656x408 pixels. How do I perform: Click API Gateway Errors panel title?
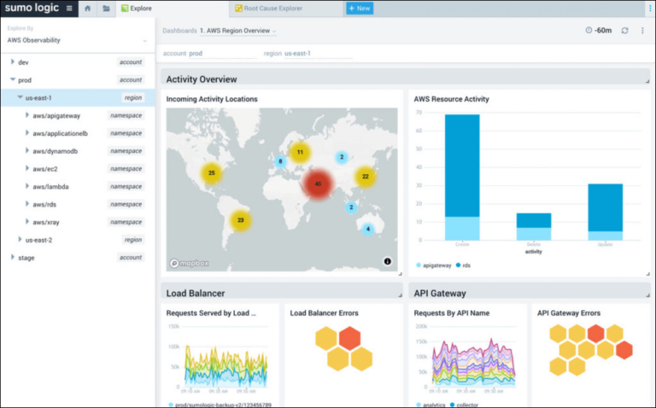569,313
